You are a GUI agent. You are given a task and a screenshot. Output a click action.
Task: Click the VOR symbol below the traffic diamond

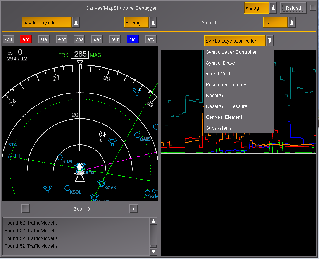point(112,142)
